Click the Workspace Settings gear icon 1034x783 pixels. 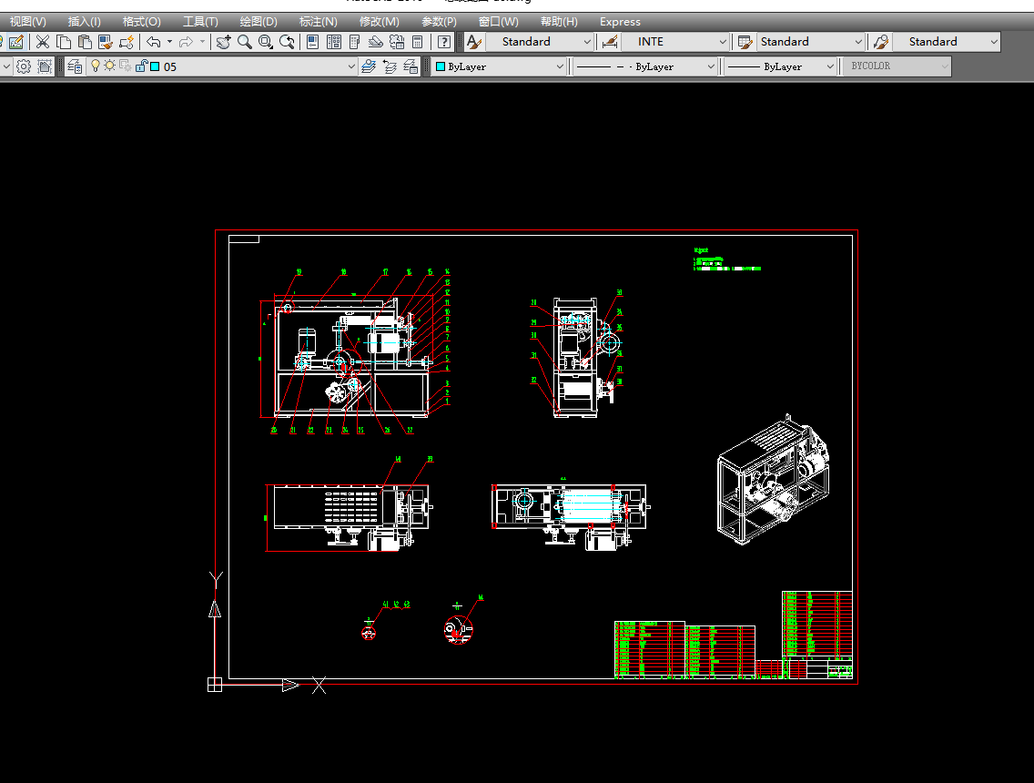24,66
